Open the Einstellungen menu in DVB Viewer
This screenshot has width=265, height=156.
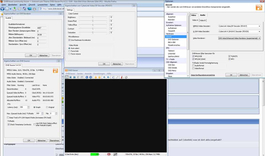(99, 74)
